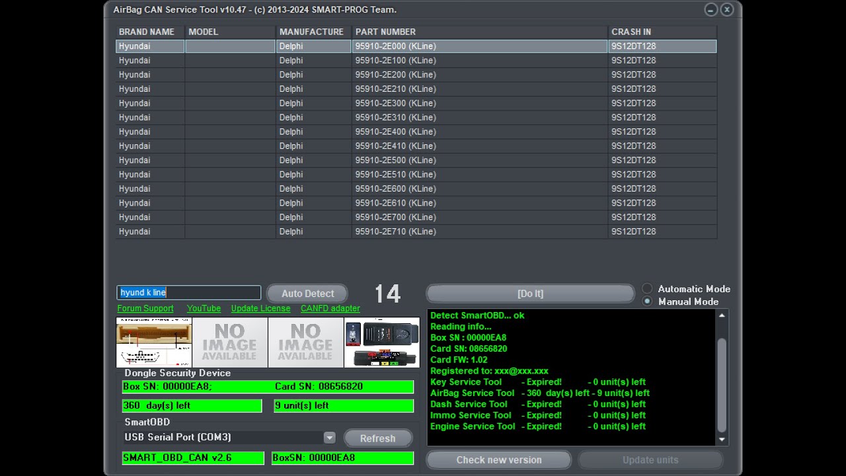This screenshot has height=476, width=846.
Task: Click 'Engine Service Tool' log line
Action: click(x=538, y=426)
